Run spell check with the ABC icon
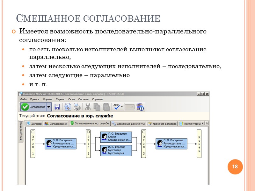 (116, 107)
